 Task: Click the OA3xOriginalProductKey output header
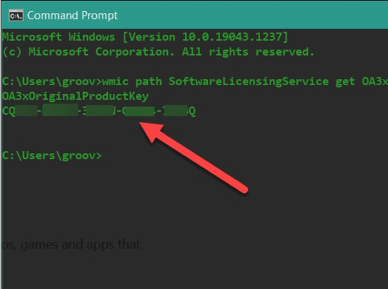(x=76, y=96)
